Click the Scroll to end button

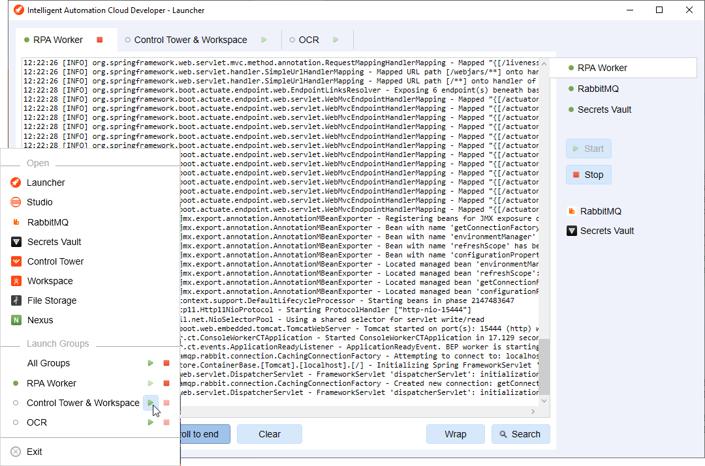pyautogui.click(x=205, y=434)
